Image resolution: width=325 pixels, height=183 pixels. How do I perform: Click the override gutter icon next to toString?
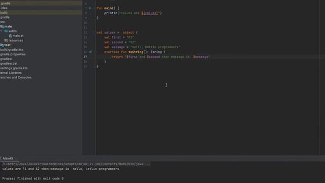pyautogui.click(x=90, y=52)
